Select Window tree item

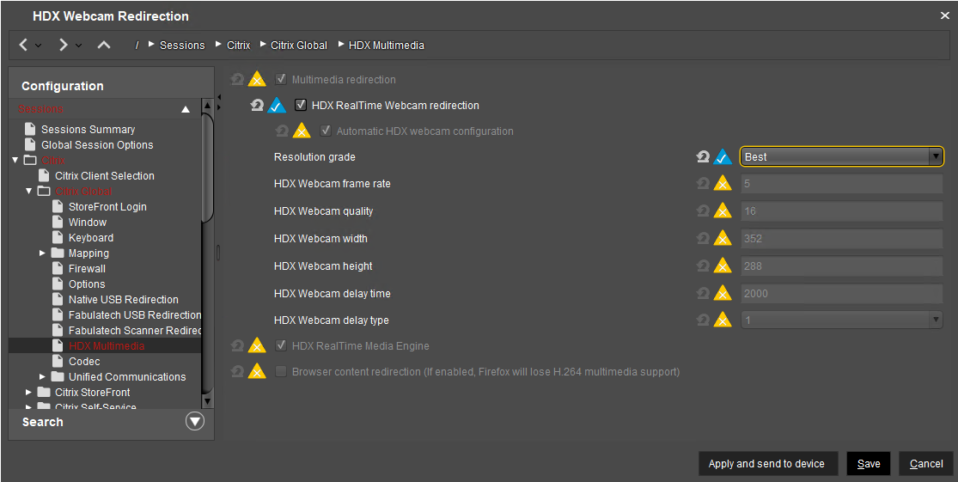(x=88, y=223)
